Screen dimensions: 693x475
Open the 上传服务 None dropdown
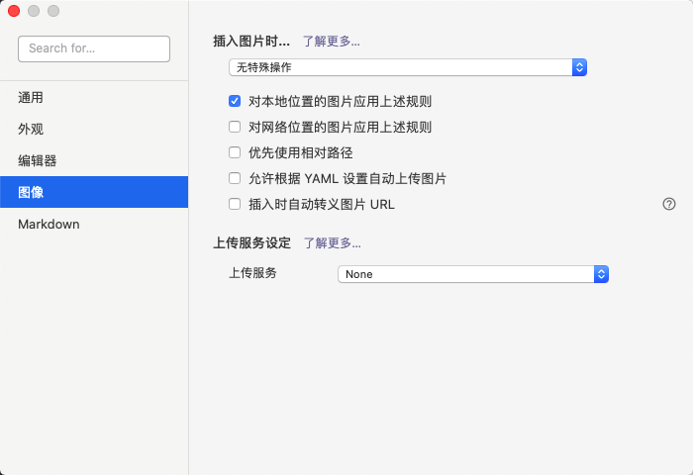point(473,274)
